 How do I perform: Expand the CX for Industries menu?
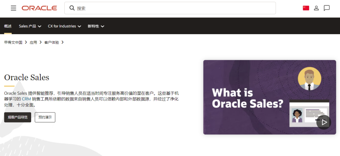click(x=64, y=26)
